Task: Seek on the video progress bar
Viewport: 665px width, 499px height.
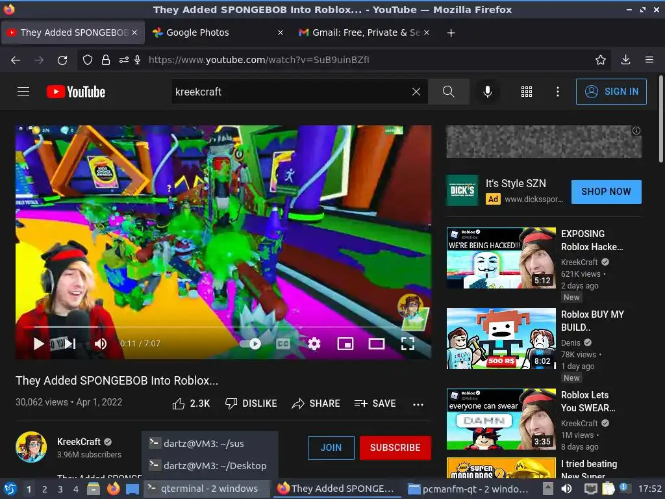Action: click(x=223, y=327)
